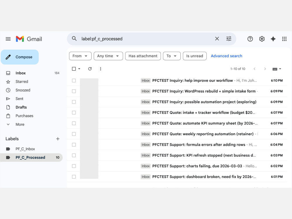Go to older messages arrow
The height and width of the screenshot is (219, 292).
(x=265, y=69)
